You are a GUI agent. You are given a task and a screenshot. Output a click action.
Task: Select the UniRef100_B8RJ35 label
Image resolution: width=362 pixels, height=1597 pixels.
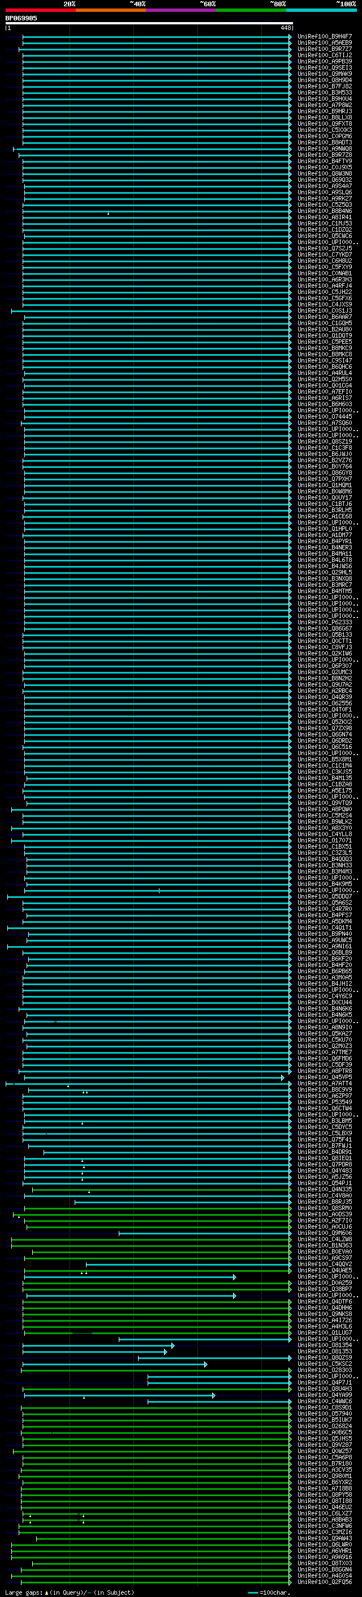click(x=324, y=1202)
